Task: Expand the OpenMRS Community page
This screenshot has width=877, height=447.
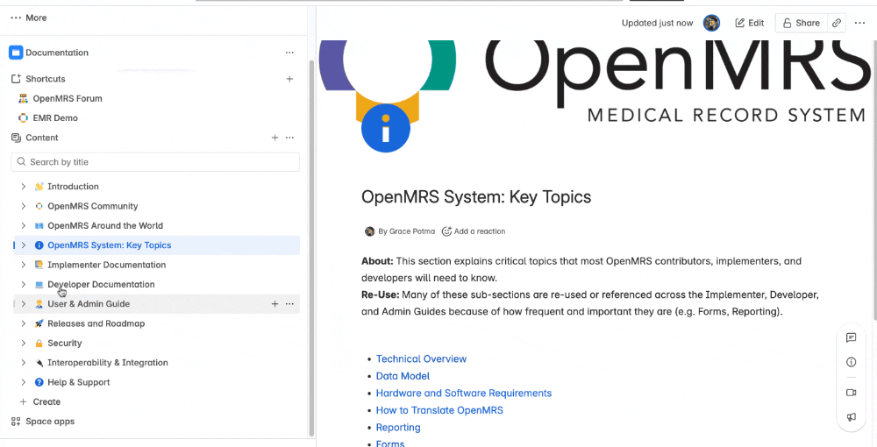Action: tap(24, 206)
